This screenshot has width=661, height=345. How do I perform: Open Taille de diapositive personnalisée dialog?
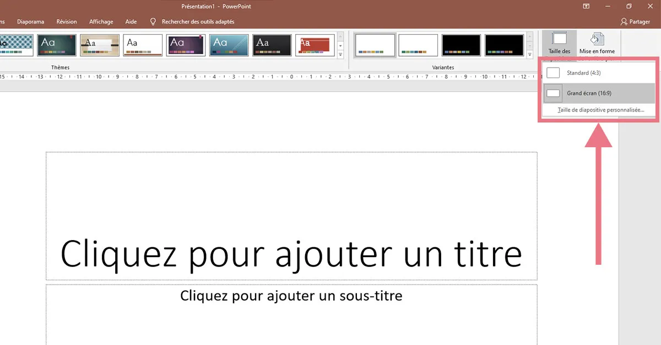(600, 110)
